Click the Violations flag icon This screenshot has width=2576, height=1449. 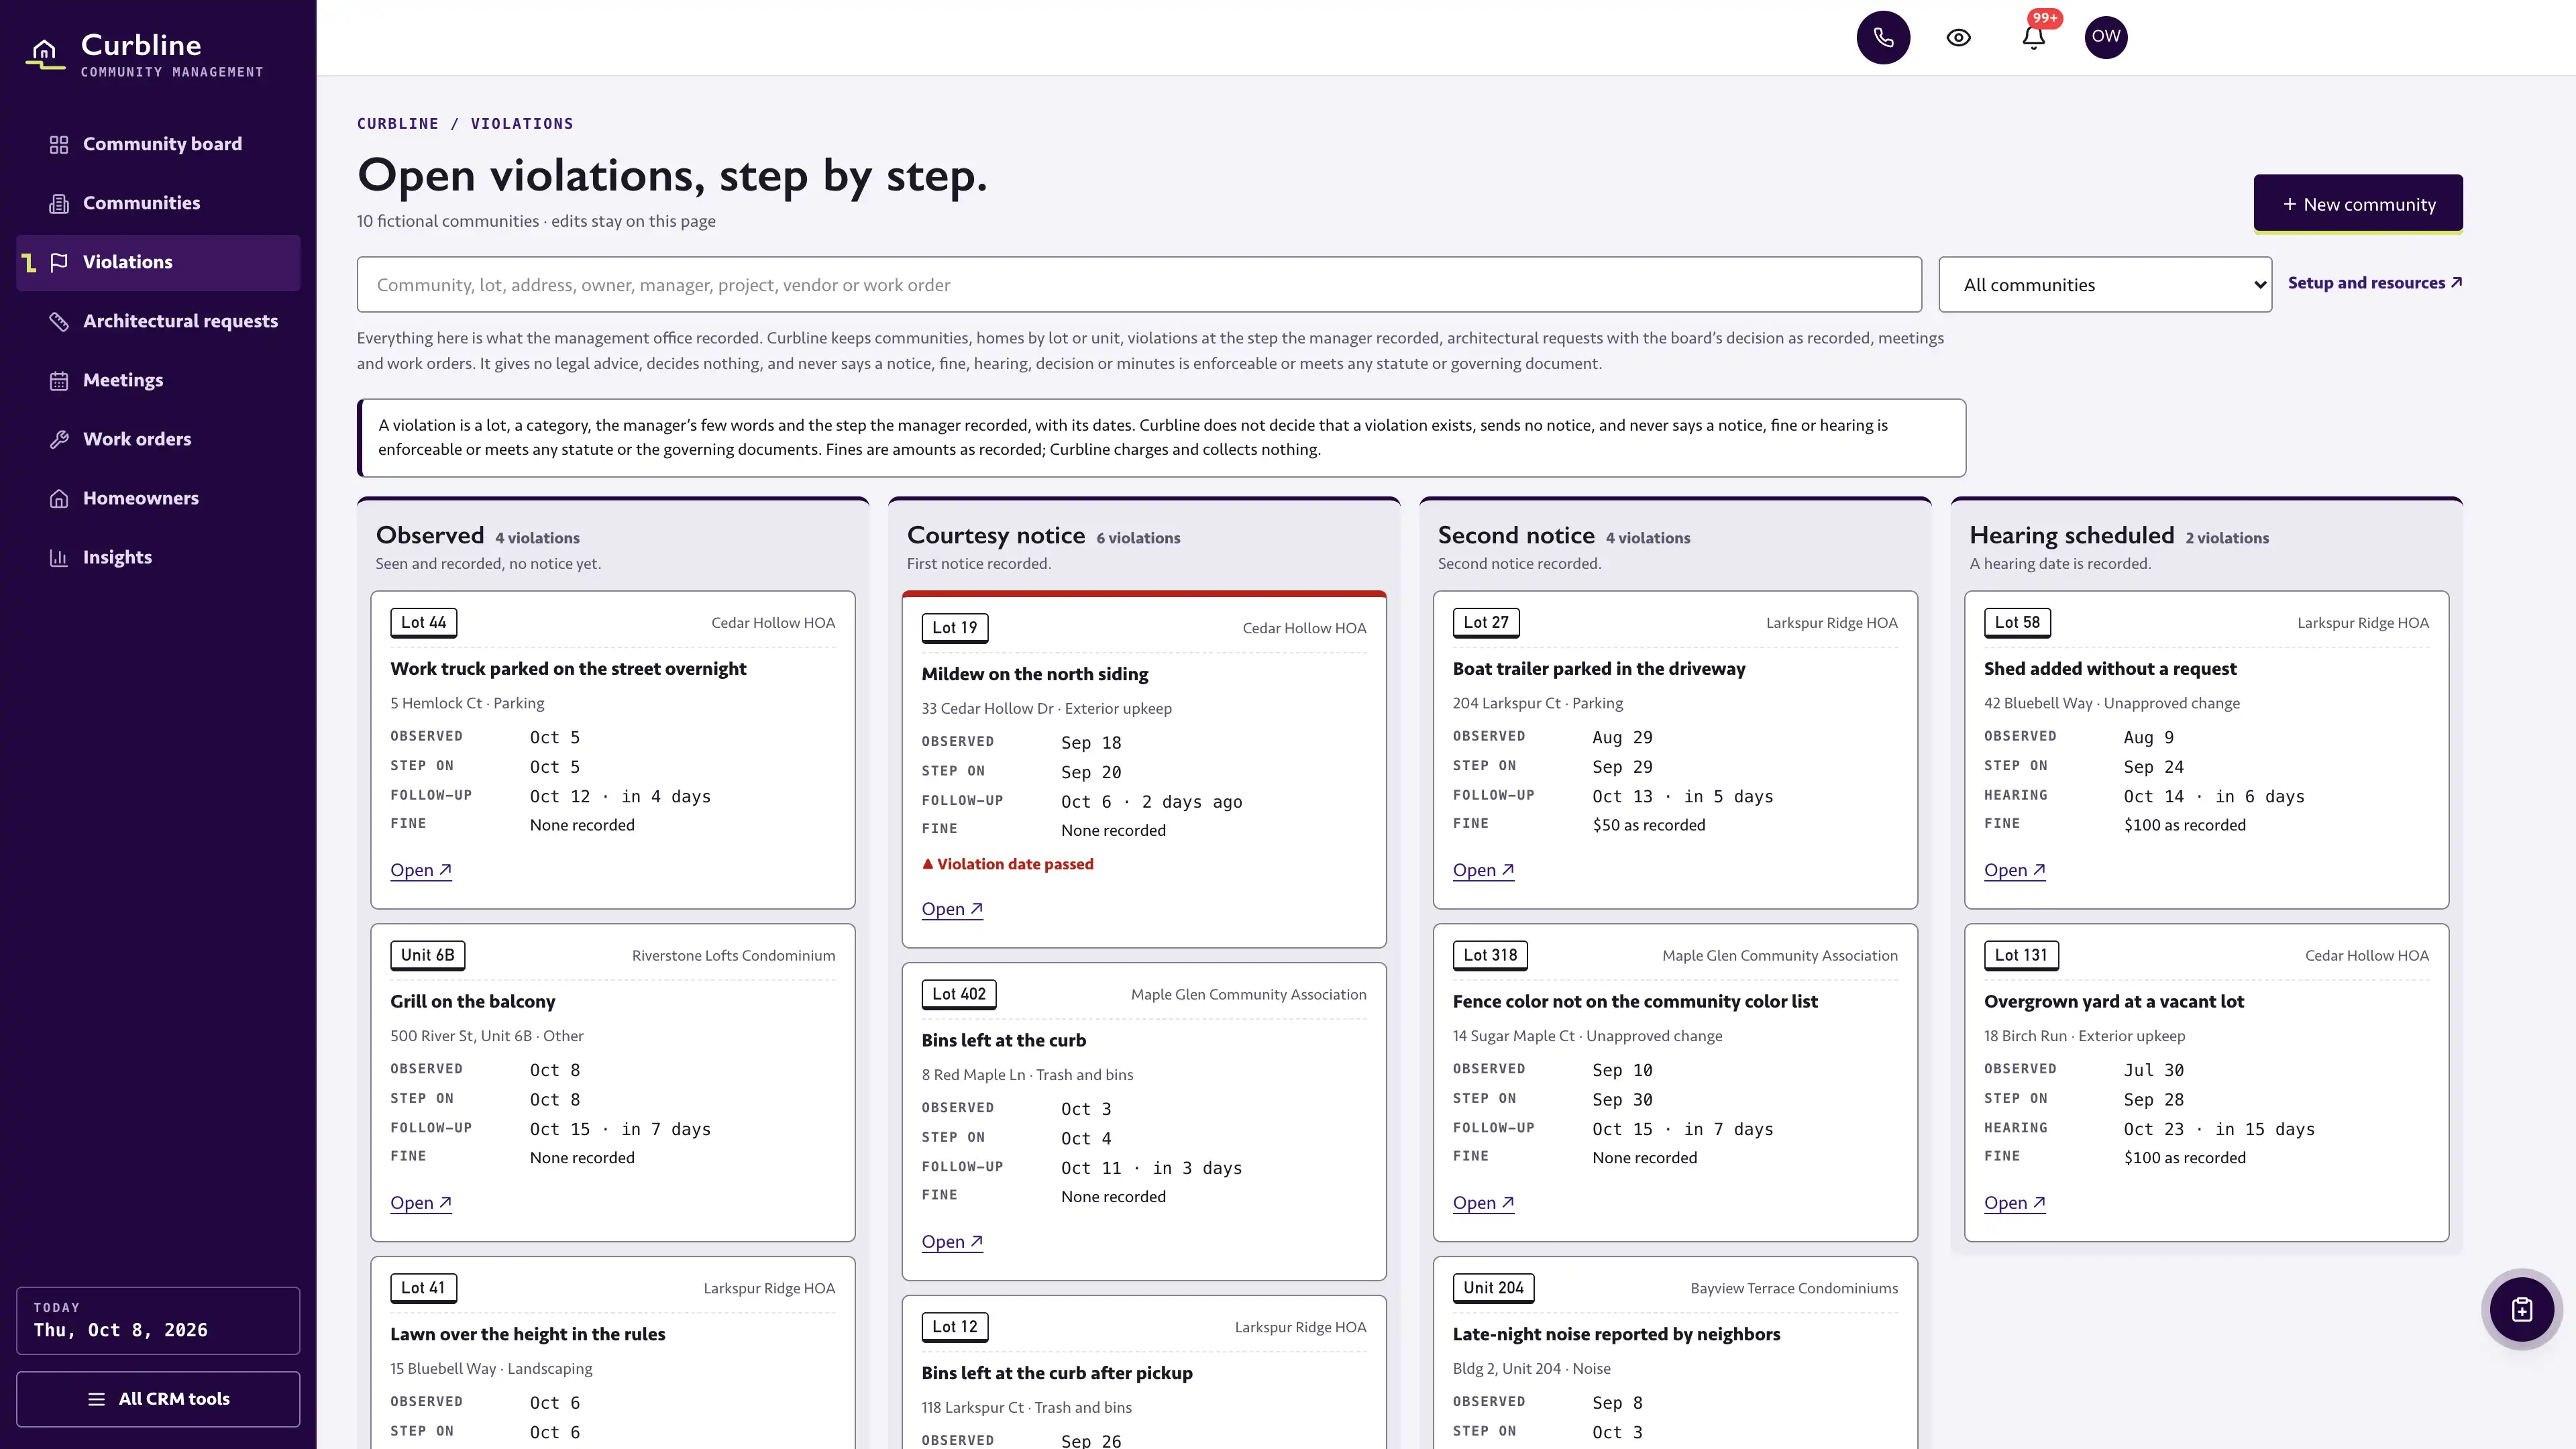[59, 262]
